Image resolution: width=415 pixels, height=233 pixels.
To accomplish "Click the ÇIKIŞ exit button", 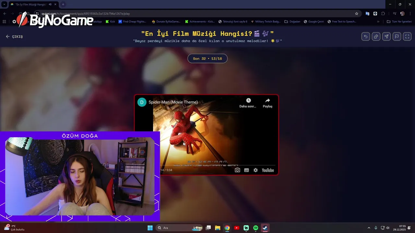I will coord(14,37).
